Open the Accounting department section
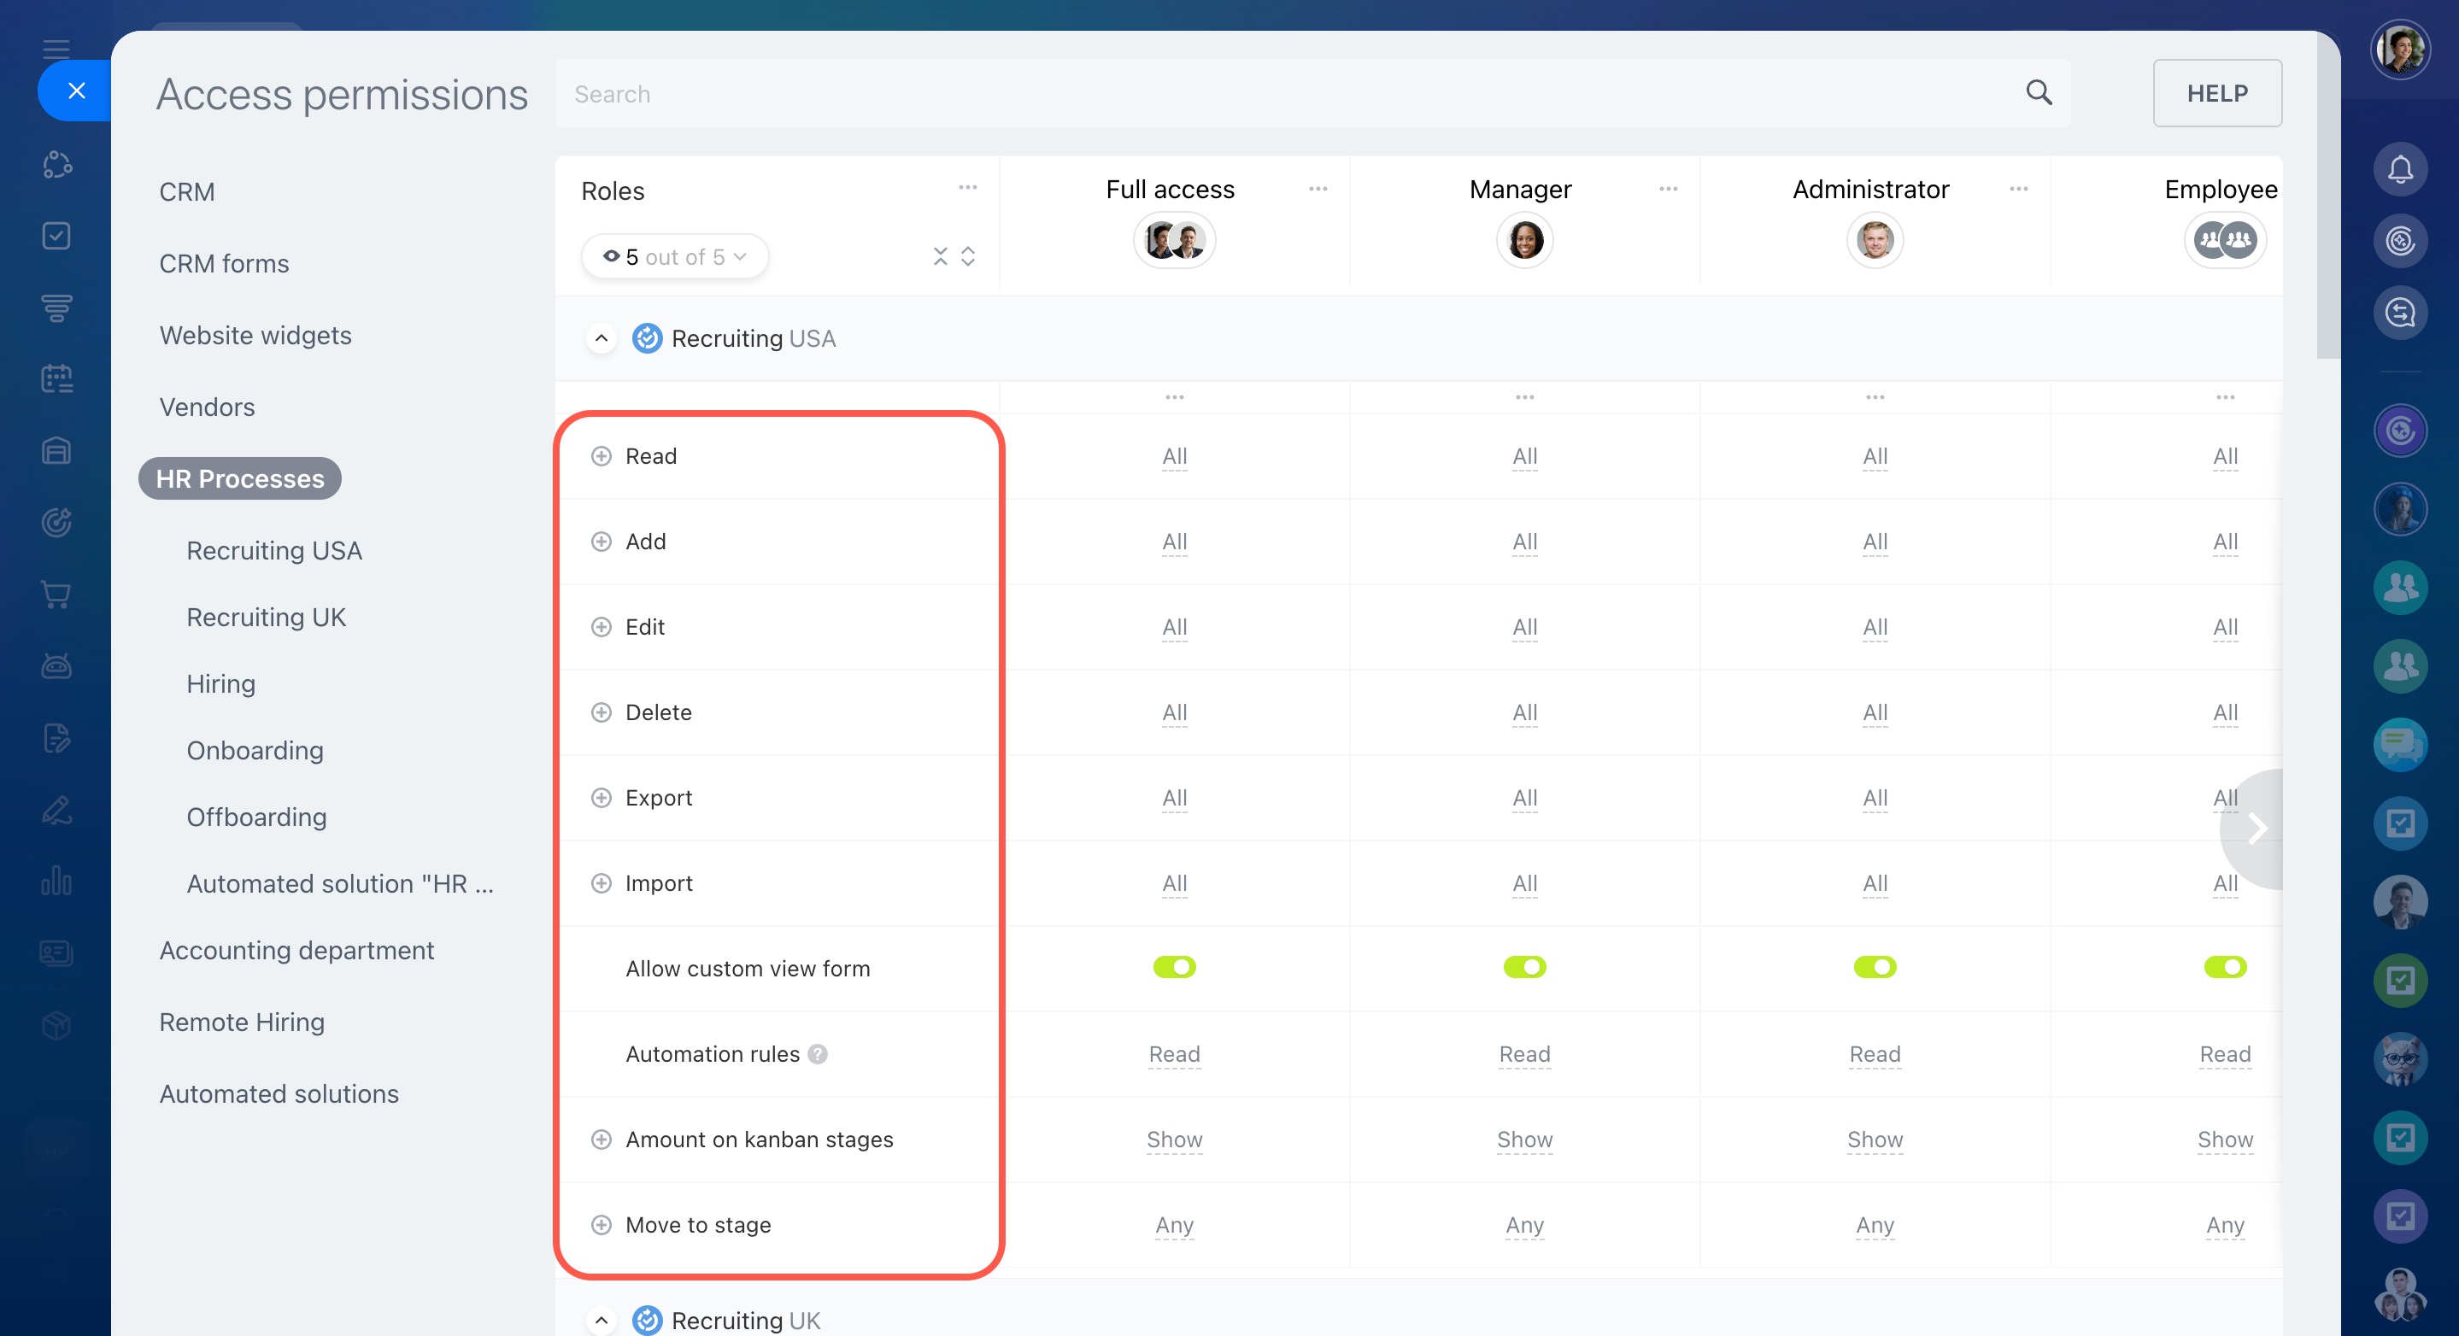The width and height of the screenshot is (2459, 1336). click(296, 951)
